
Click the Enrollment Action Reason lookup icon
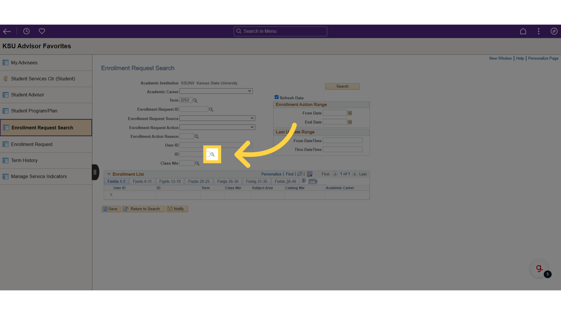(197, 136)
